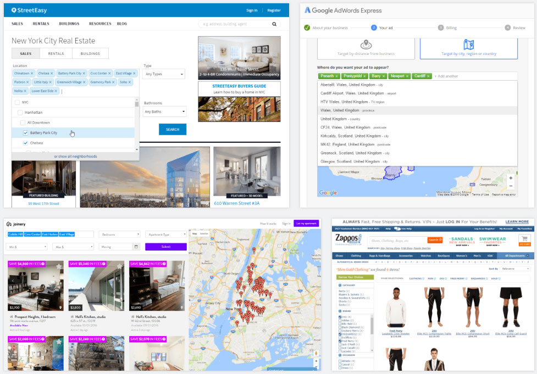Open the Max $ dropdown
The image size is (537, 374).
point(73,247)
